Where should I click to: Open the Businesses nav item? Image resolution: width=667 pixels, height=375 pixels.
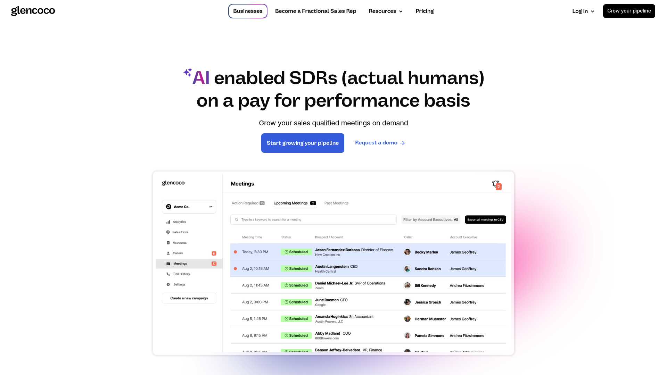tap(248, 11)
